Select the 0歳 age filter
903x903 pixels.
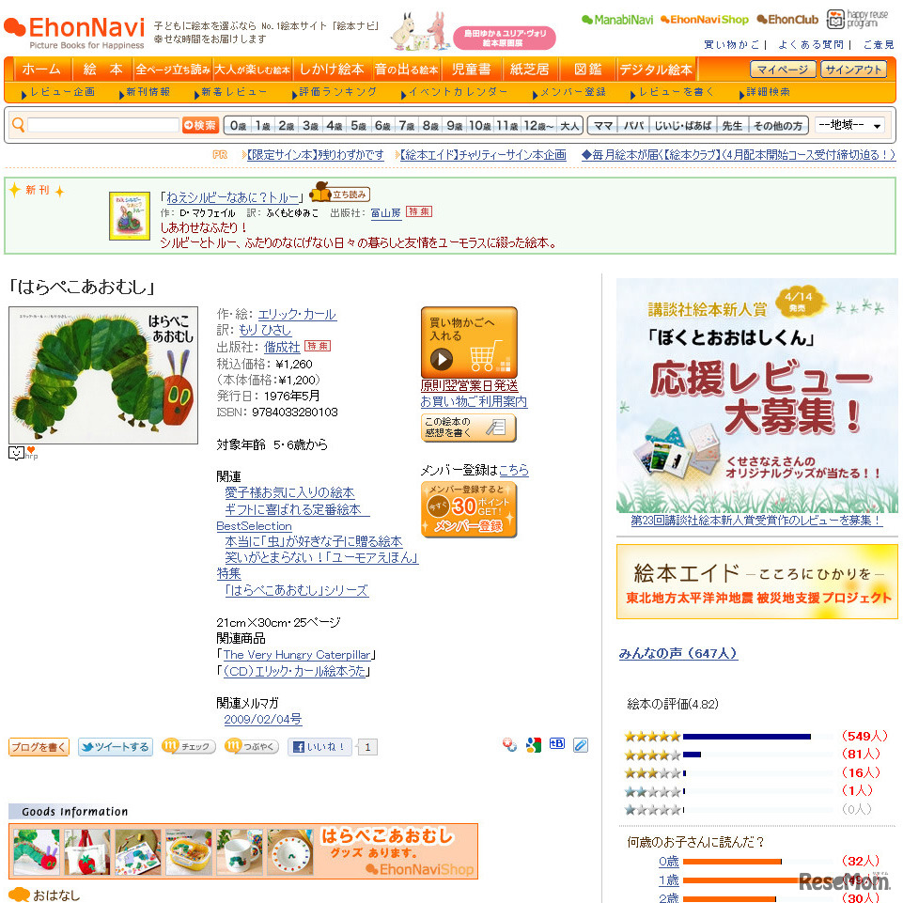coord(238,126)
